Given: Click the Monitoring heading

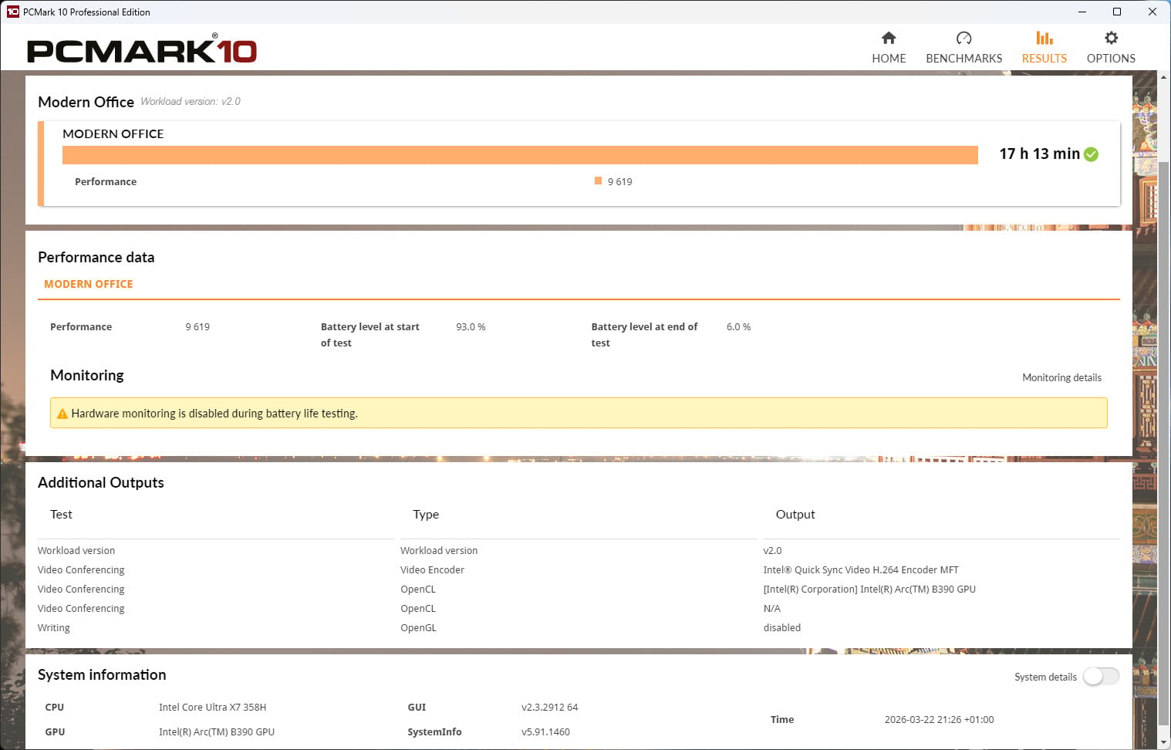Looking at the screenshot, I should click(87, 376).
